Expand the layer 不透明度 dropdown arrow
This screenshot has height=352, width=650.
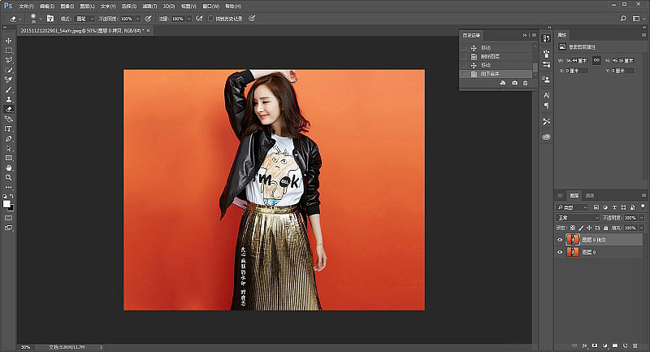[639, 218]
